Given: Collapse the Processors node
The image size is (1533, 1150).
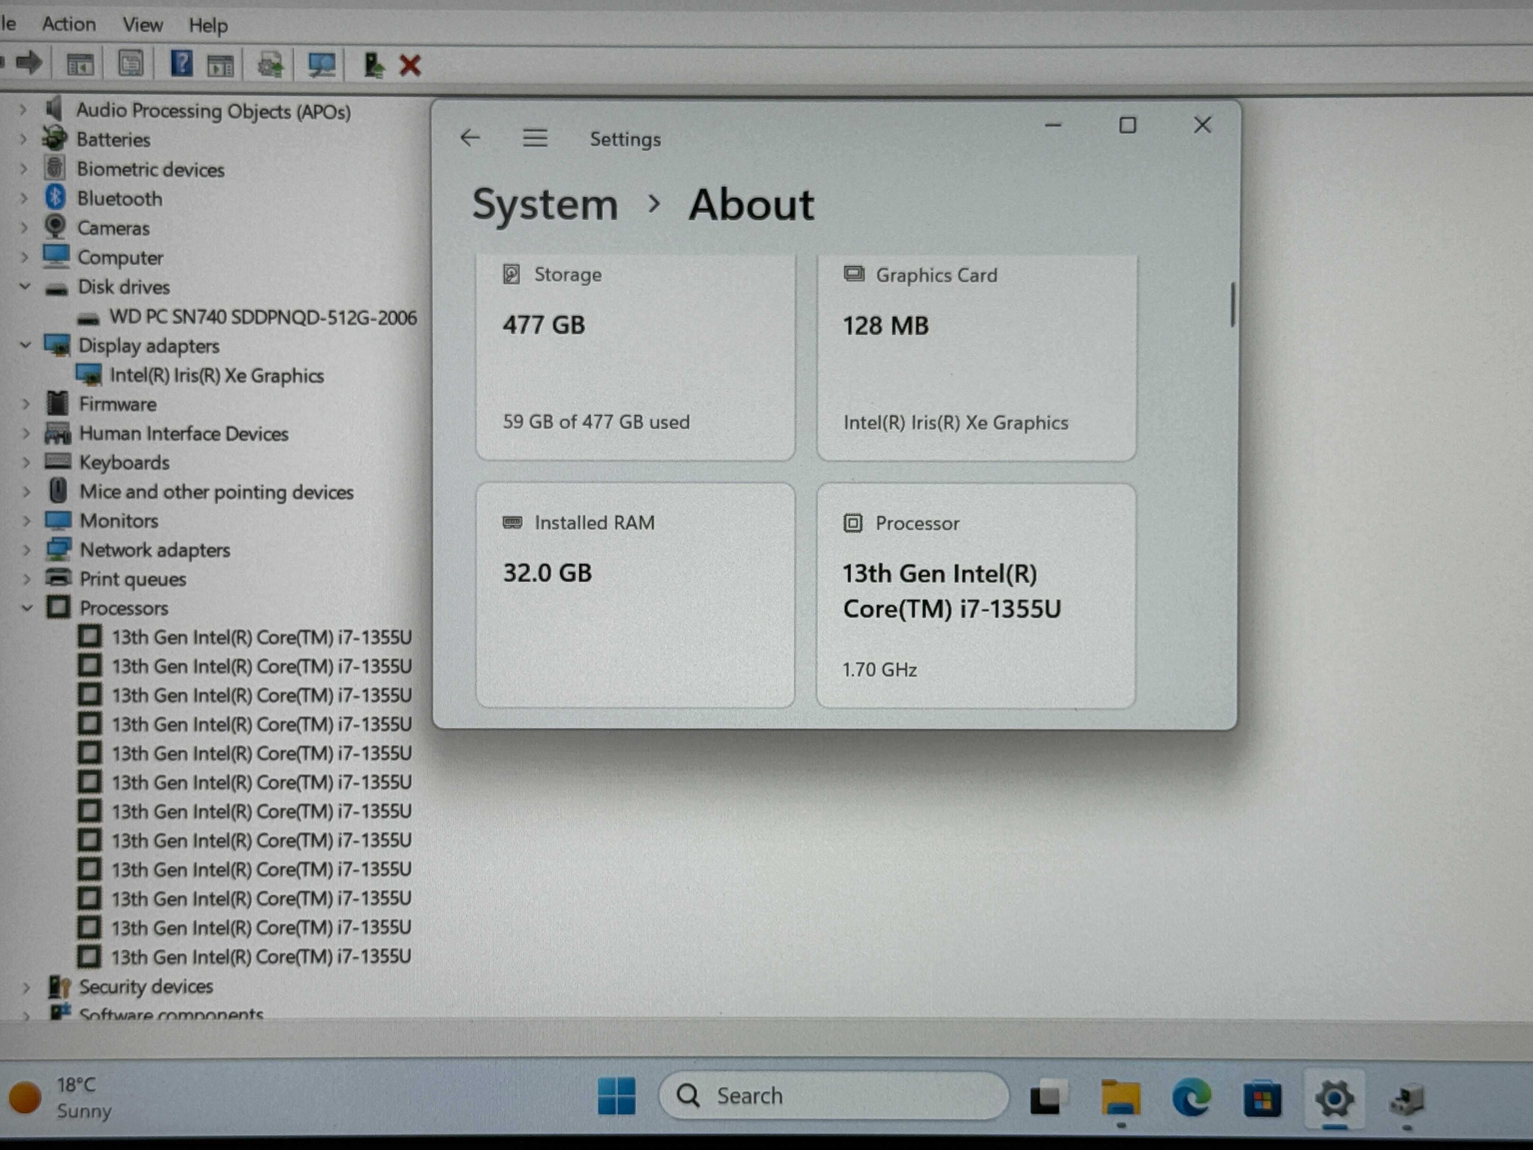Looking at the screenshot, I should (27, 608).
